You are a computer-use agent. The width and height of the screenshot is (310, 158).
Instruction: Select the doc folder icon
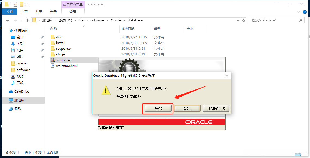click(x=53, y=37)
